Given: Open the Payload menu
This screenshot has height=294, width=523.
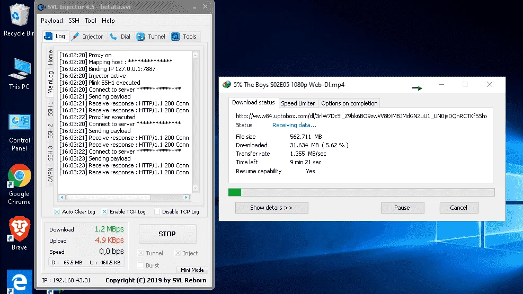Looking at the screenshot, I should coord(52,21).
